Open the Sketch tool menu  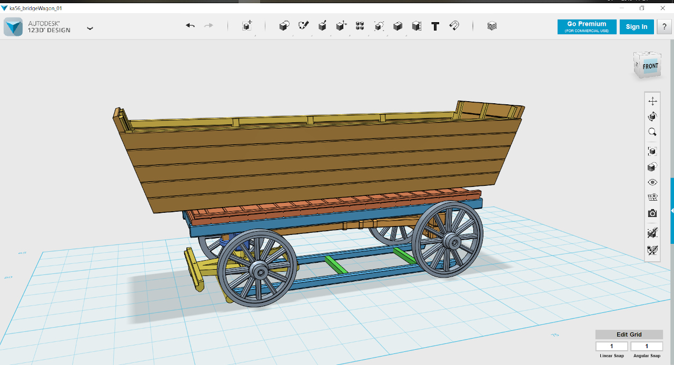pos(303,26)
